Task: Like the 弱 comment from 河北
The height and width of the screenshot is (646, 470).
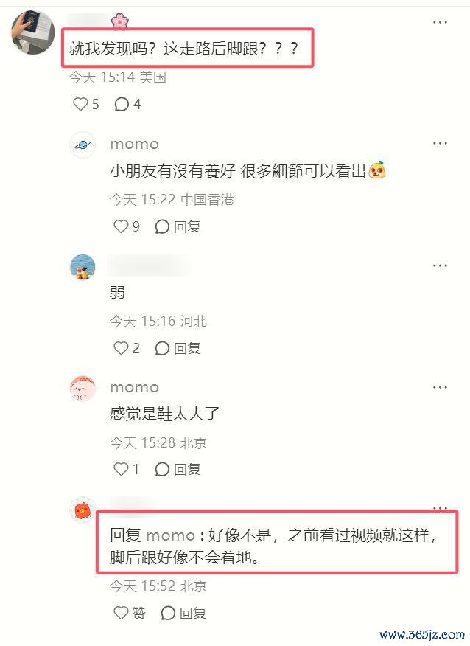Action: click(127, 348)
